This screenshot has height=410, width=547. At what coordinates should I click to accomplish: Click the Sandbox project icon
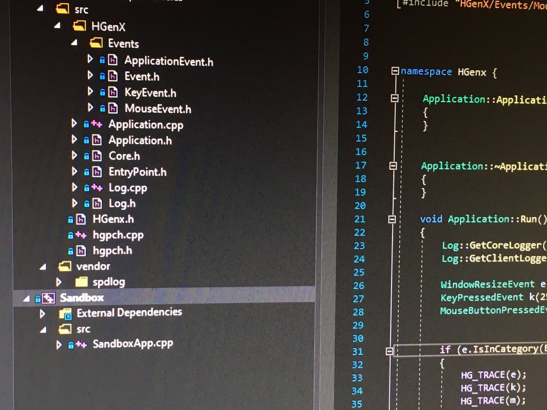(x=49, y=298)
